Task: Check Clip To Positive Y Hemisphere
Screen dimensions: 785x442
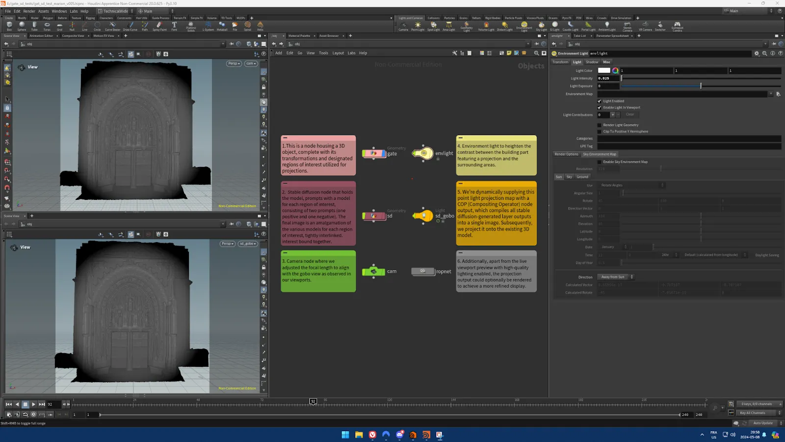Action: (x=599, y=132)
